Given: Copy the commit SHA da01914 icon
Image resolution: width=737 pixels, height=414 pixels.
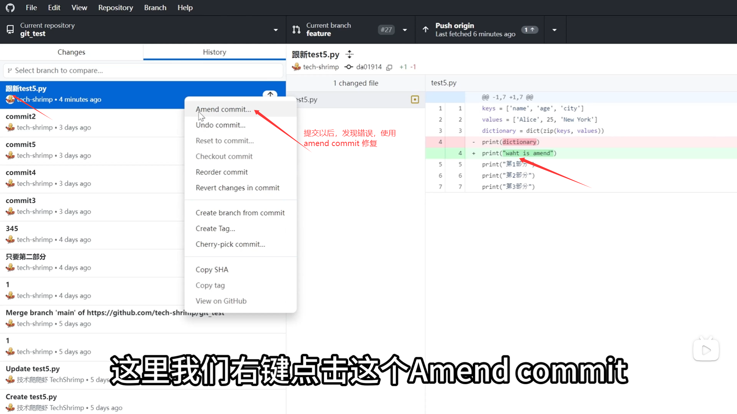Looking at the screenshot, I should 389,67.
